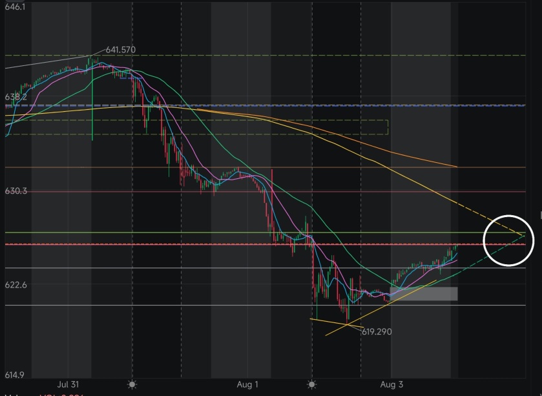
Task: Click the 622.6 price axis label
Action: 16,285
